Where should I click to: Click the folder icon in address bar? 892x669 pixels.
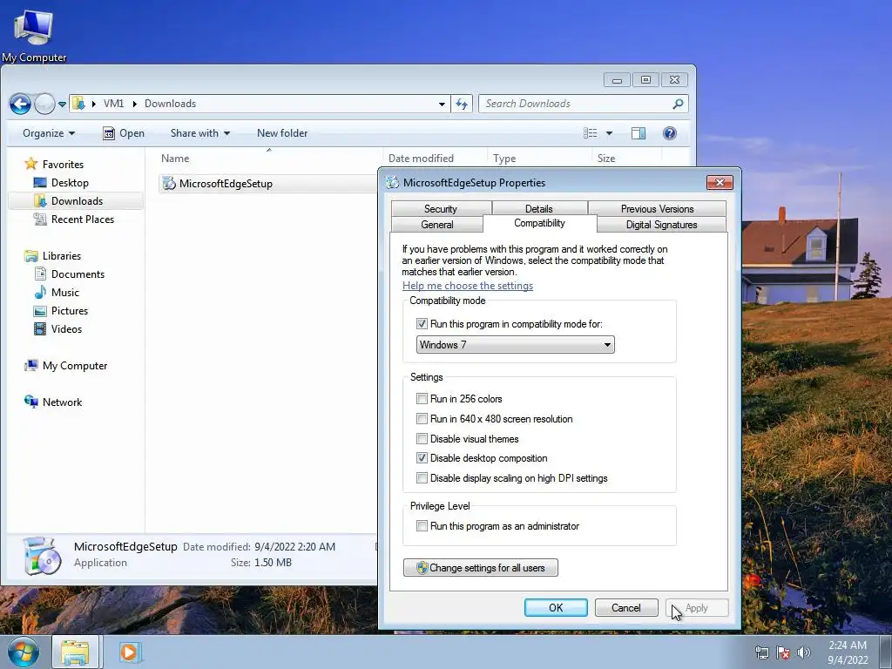pyautogui.click(x=78, y=104)
